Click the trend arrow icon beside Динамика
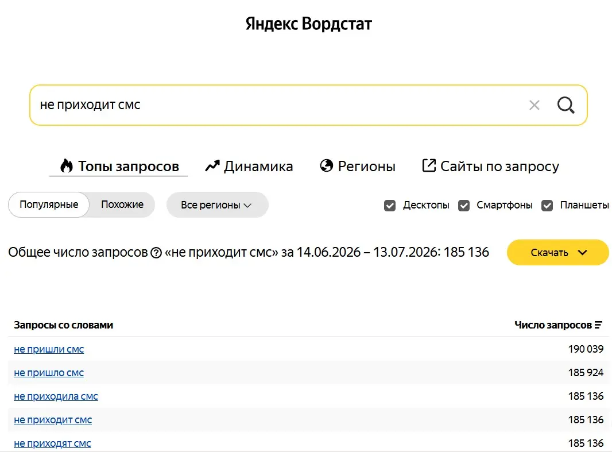 click(212, 166)
